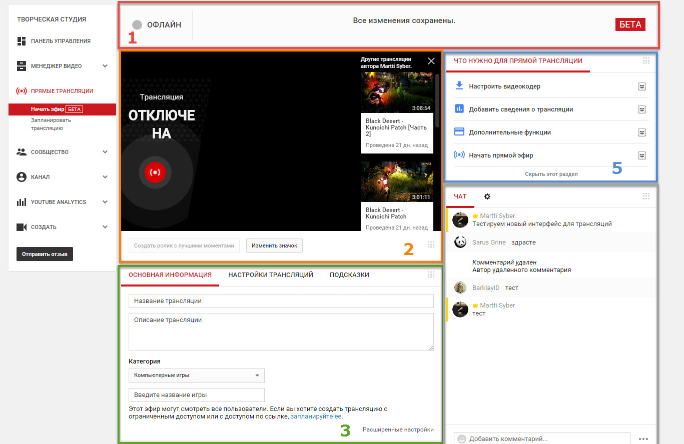Click the Описание трансляции text area
This screenshot has height=444, width=684.
tap(281, 332)
